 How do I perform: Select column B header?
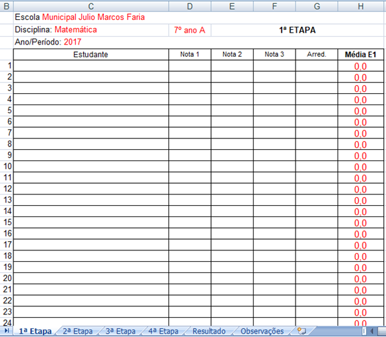[7, 6]
